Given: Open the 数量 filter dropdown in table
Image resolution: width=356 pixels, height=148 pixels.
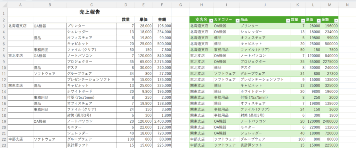Looking at the screenshot, I should (x=303, y=20).
